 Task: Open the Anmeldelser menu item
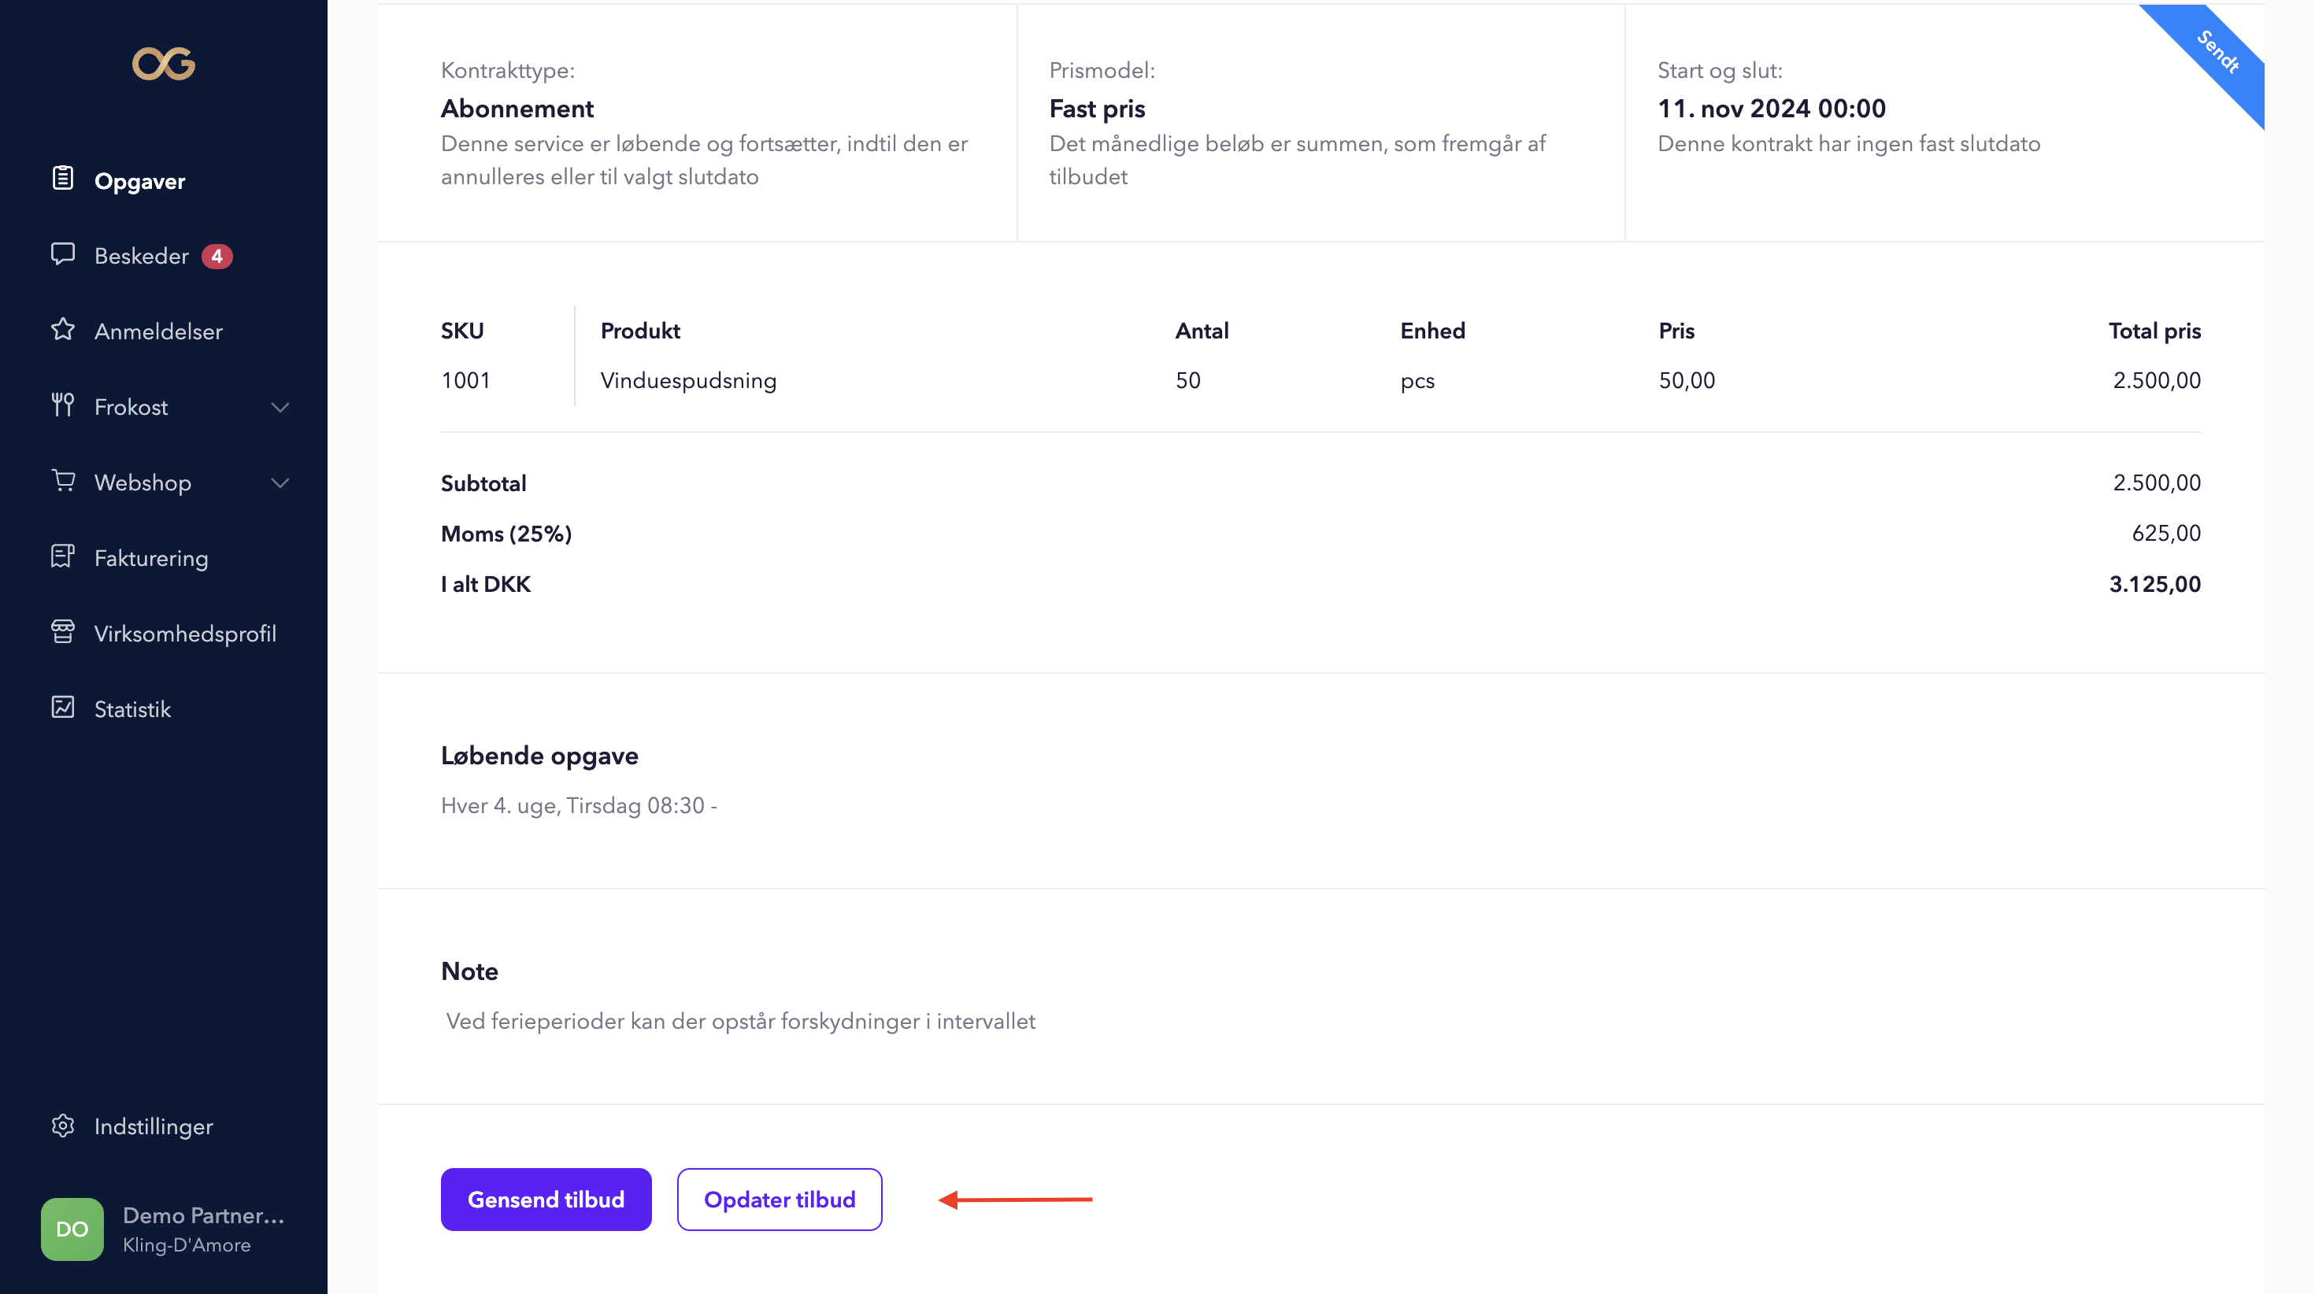(x=158, y=331)
